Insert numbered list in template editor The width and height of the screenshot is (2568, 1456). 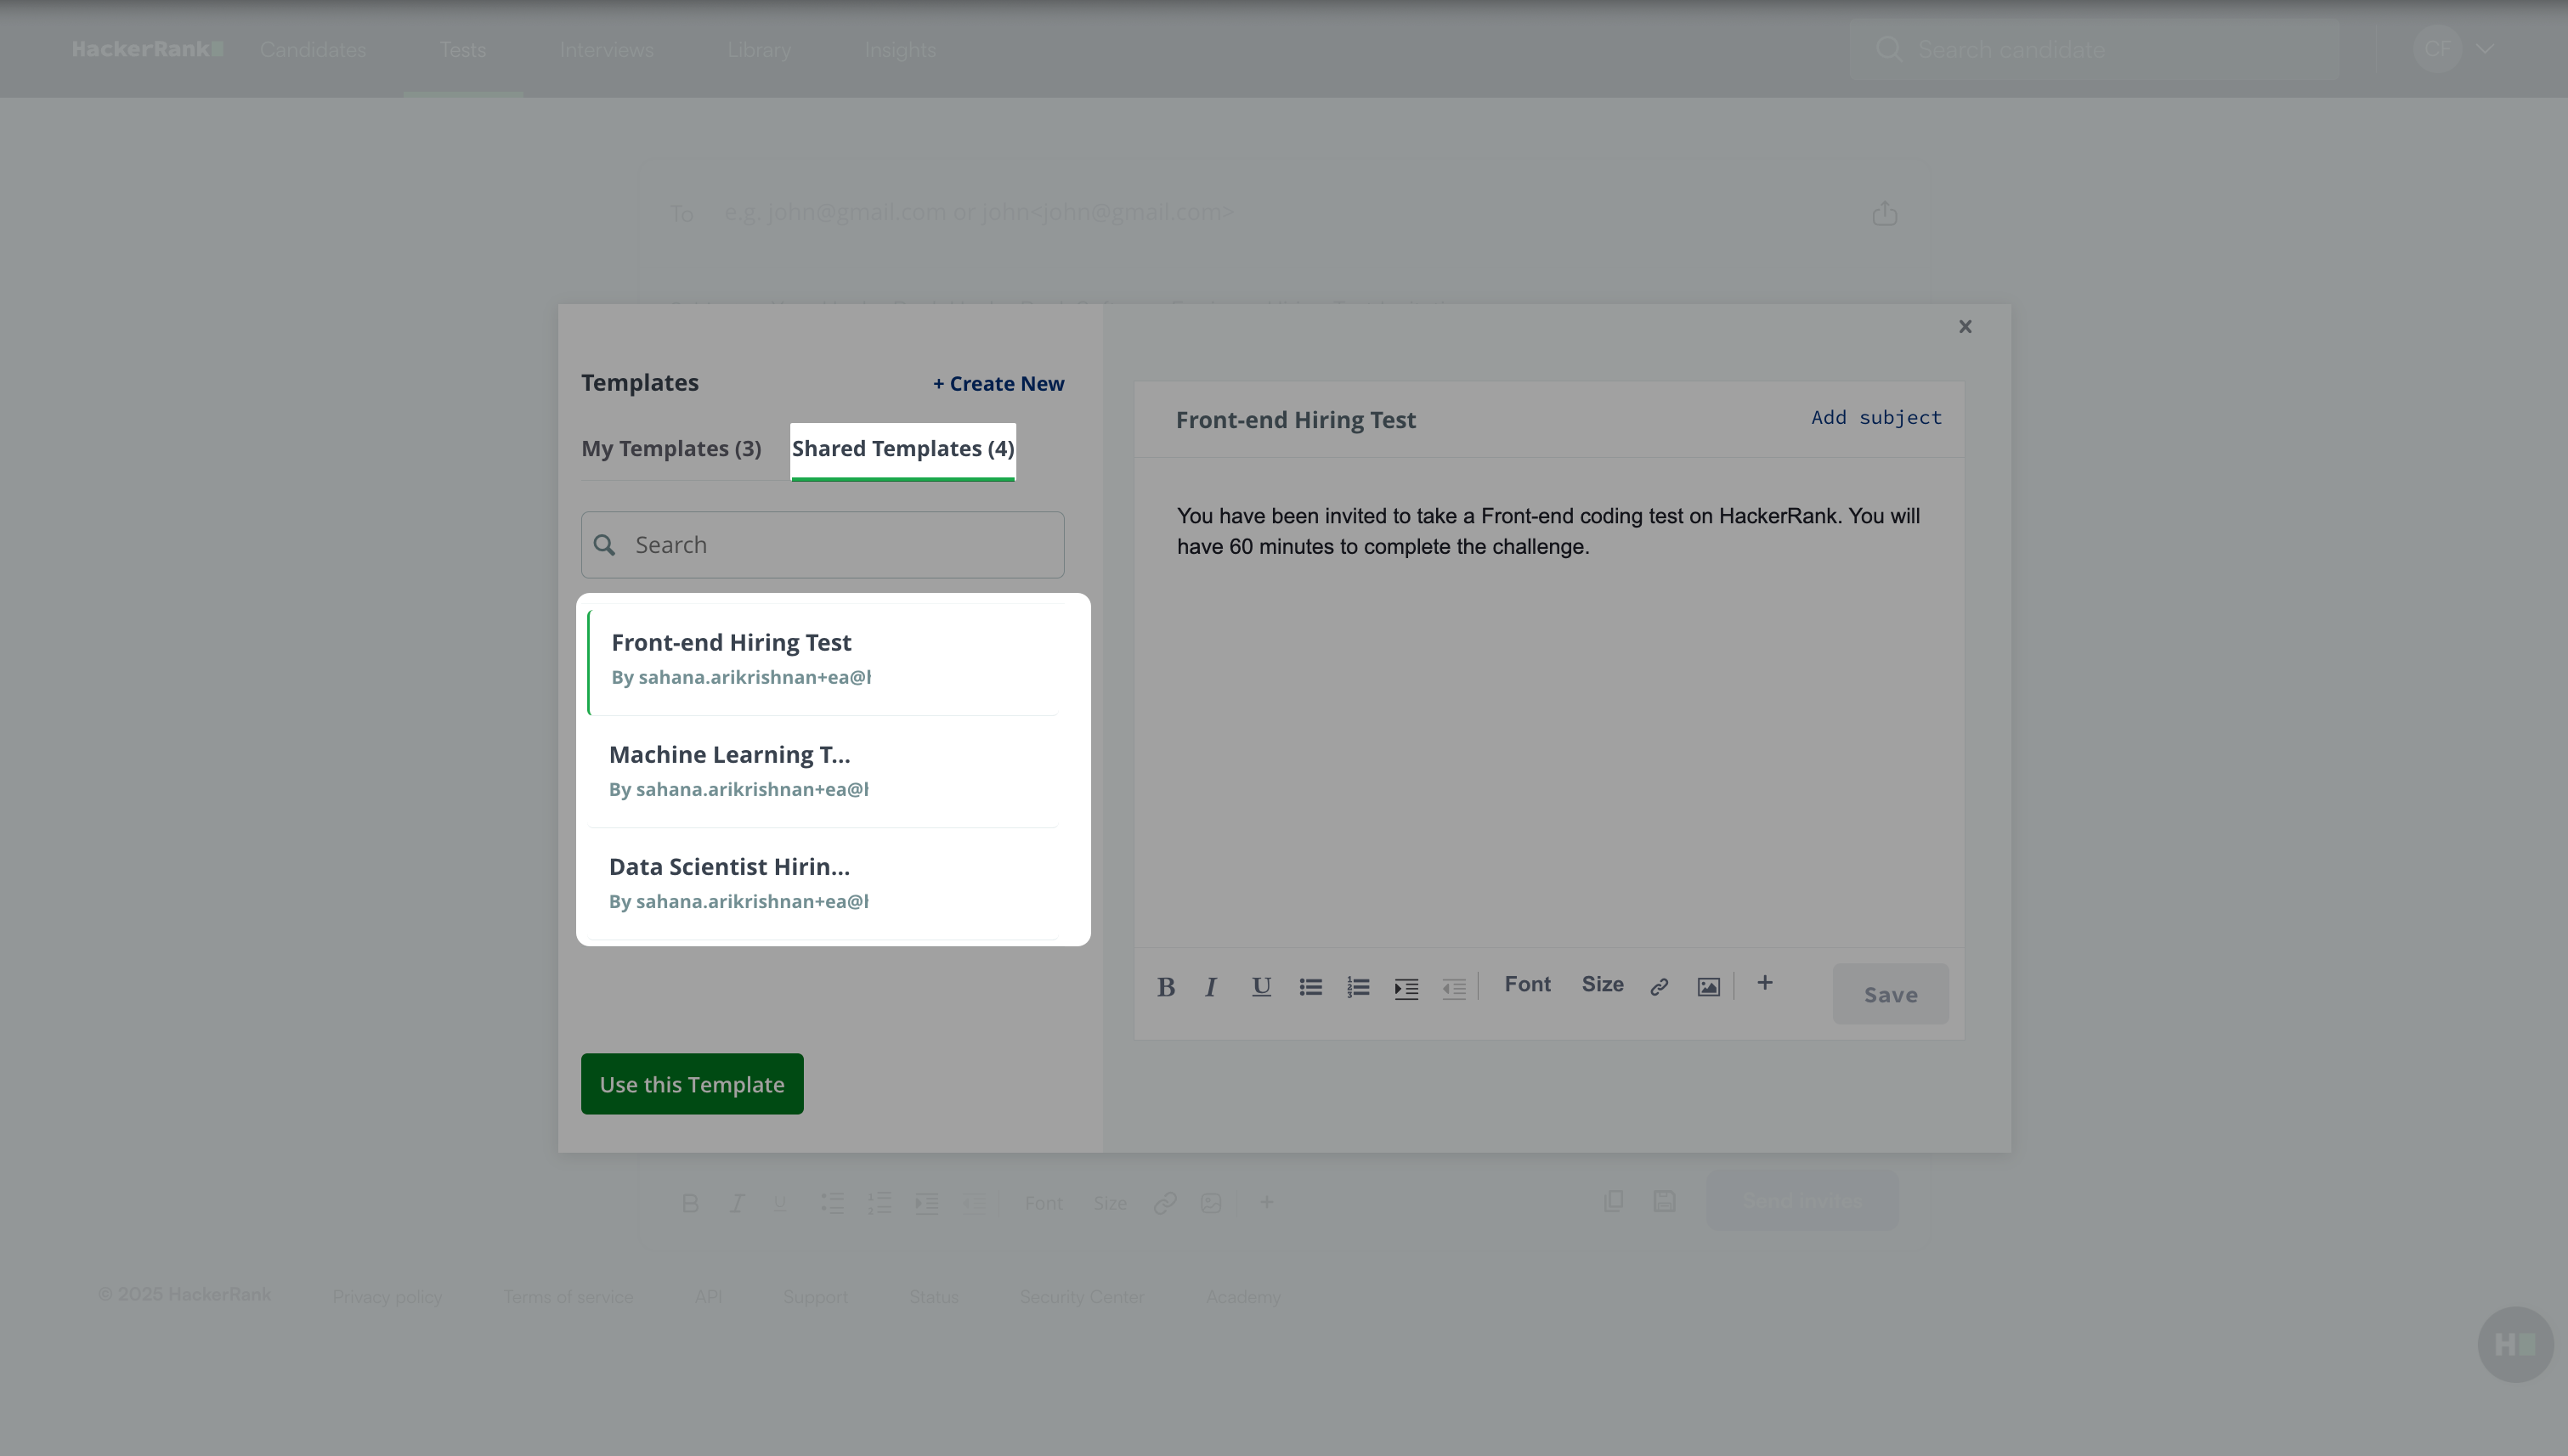click(1358, 987)
